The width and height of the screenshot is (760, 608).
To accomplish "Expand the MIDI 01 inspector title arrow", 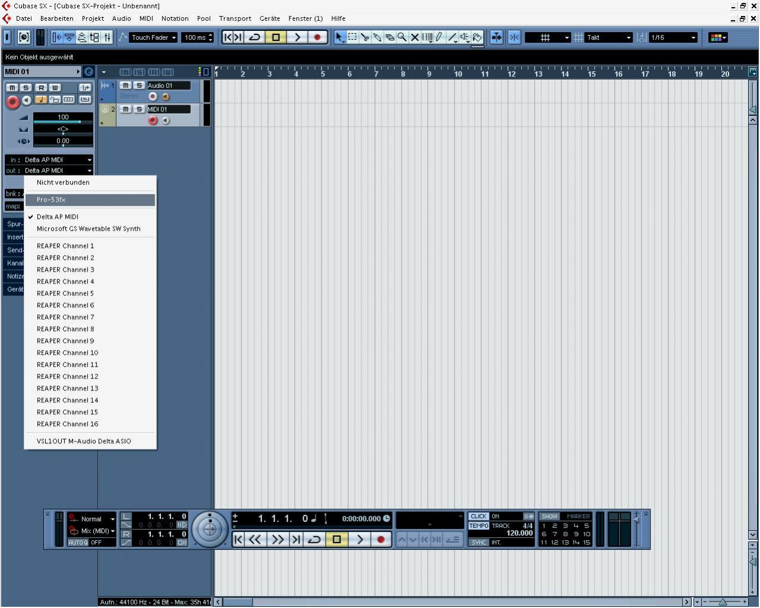I will click(78, 72).
